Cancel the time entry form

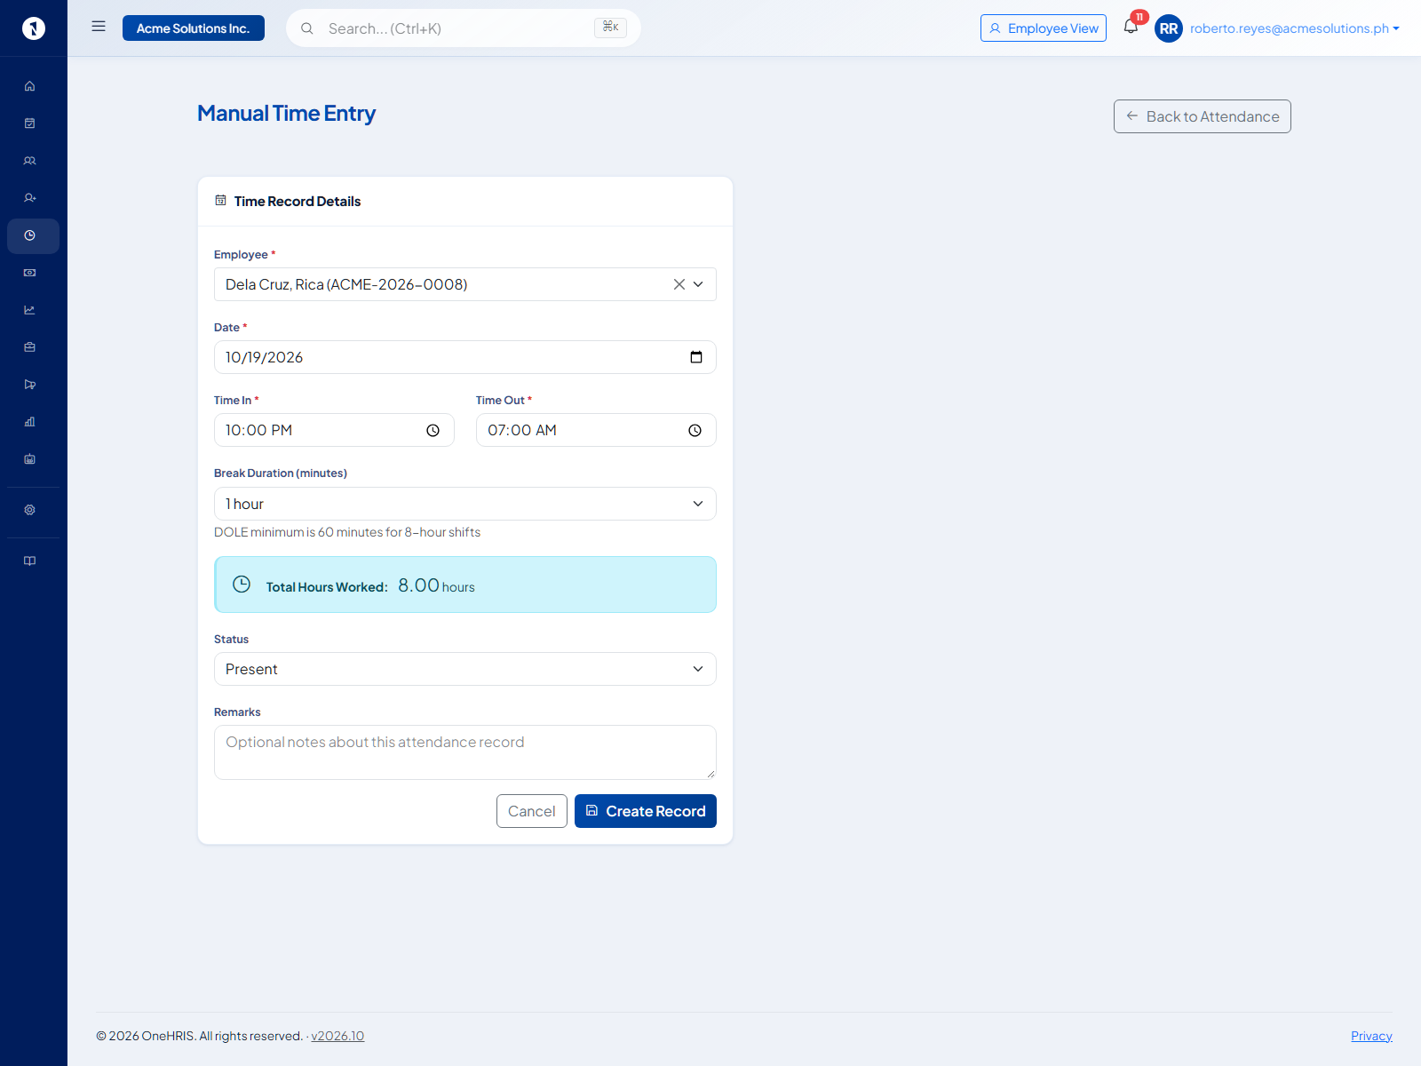coord(532,811)
